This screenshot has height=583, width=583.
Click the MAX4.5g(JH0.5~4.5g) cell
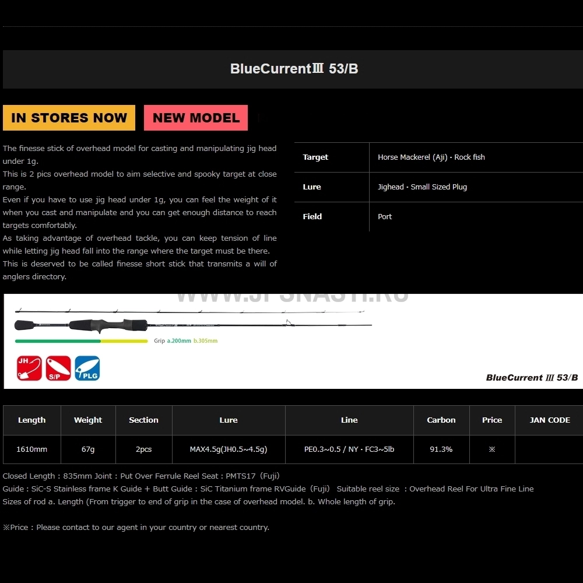pyautogui.click(x=229, y=449)
